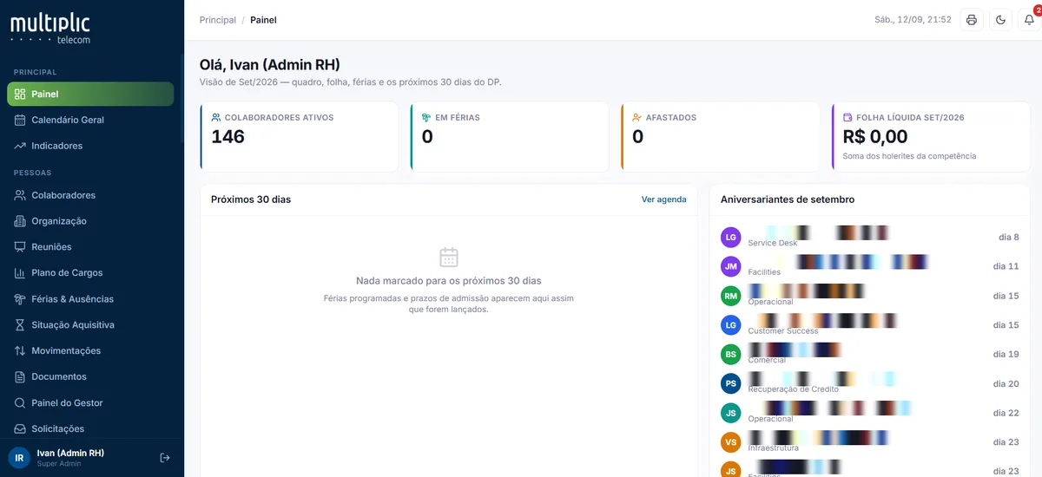Viewport: 1042px width, 477px height.
Task: Click the Em Férias card icon
Action: (426, 117)
